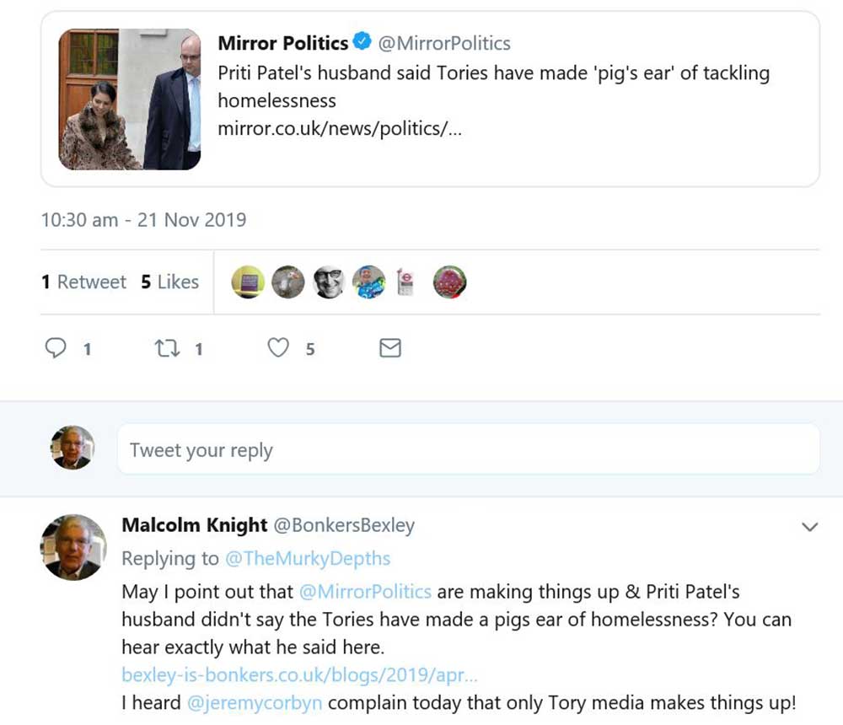
Task: Show the 5 Likes list
Action: coord(169,282)
